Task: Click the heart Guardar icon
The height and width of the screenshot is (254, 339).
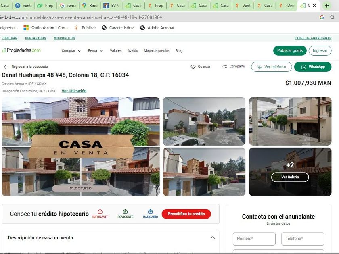Action: coord(193,67)
